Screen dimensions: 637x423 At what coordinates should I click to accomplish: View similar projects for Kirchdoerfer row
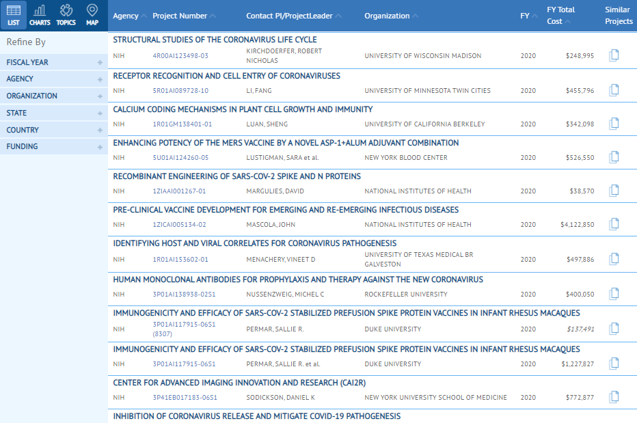[x=614, y=55]
